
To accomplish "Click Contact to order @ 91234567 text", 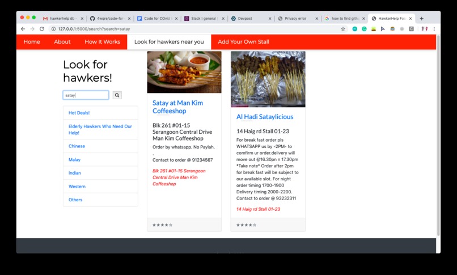I will coord(183,160).
